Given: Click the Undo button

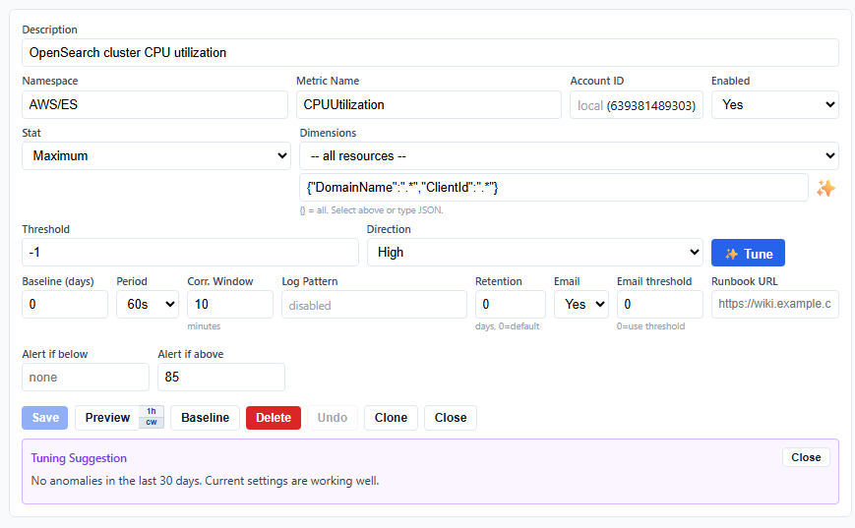Looking at the screenshot, I should (x=333, y=418).
